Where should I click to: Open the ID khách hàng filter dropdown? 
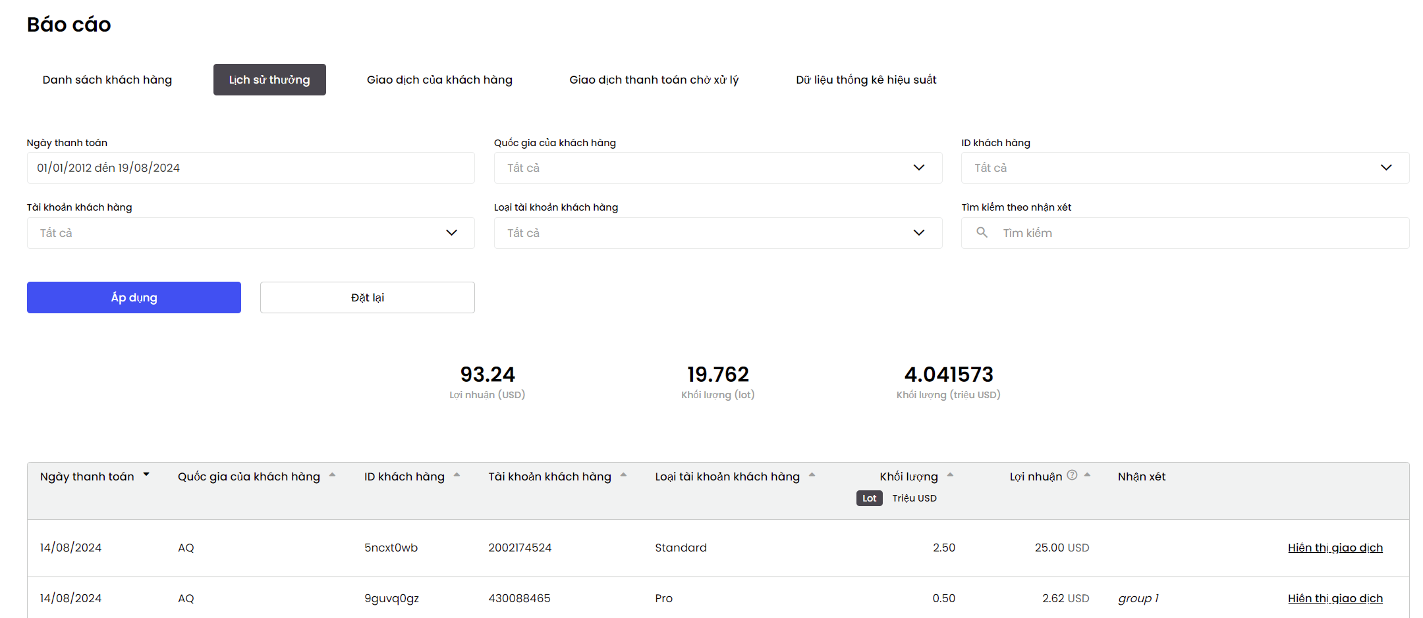pos(1185,168)
